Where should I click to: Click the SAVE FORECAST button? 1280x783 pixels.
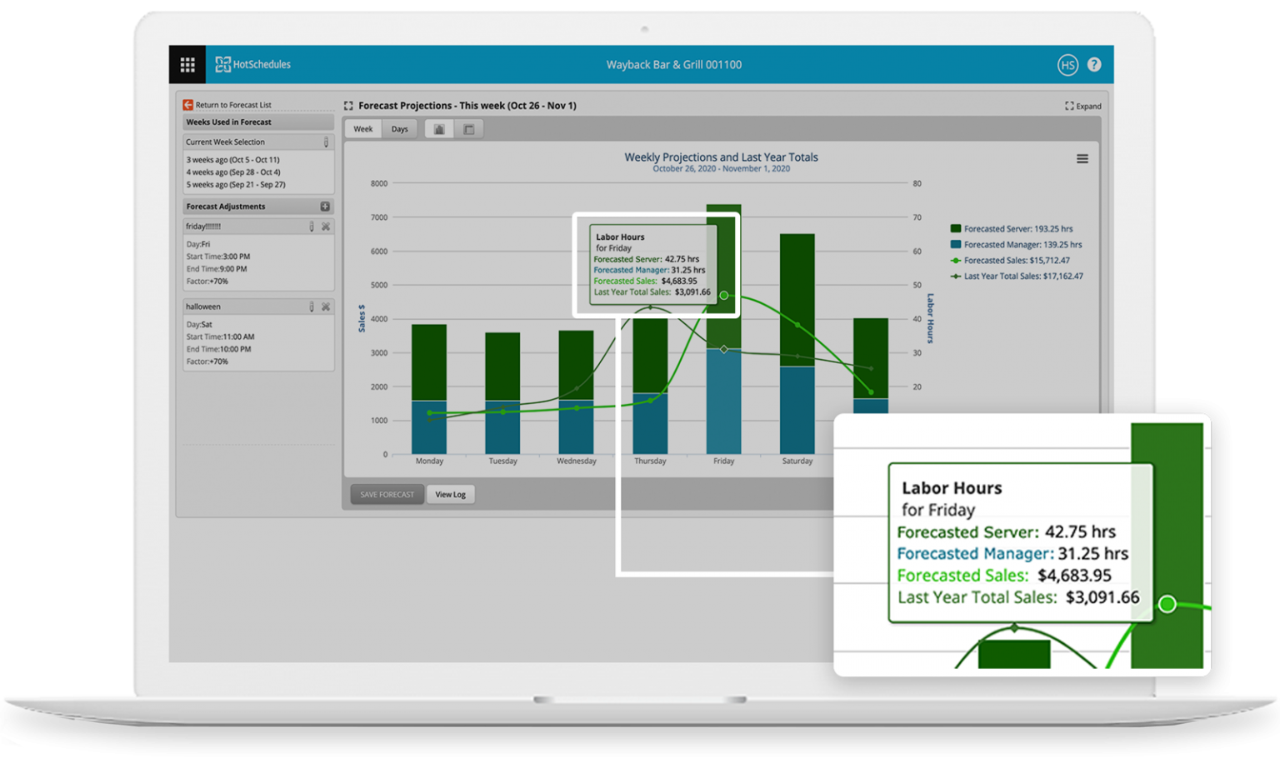[387, 494]
